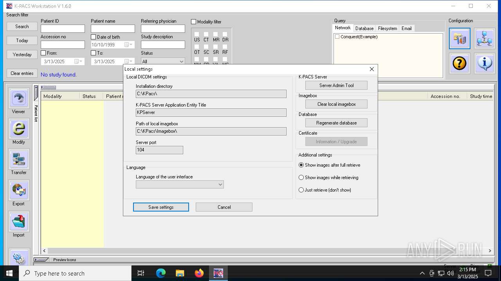Open To date picker dropdown
Viewport: 501px width, 281px height.
click(128, 62)
